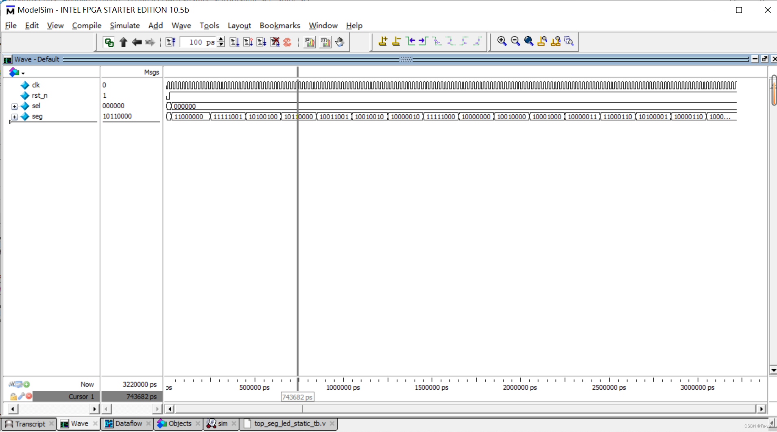Click the Restart simulation icon
This screenshot has width=777, height=432.
click(x=170, y=42)
